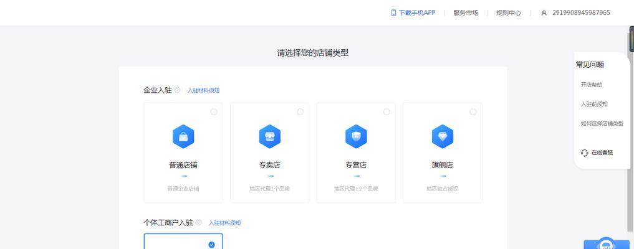Open 入驻前须知 in the 常见问题 panel
This screenshot has height=249, width=634.
pyautogui.click(x=594, y=104)
